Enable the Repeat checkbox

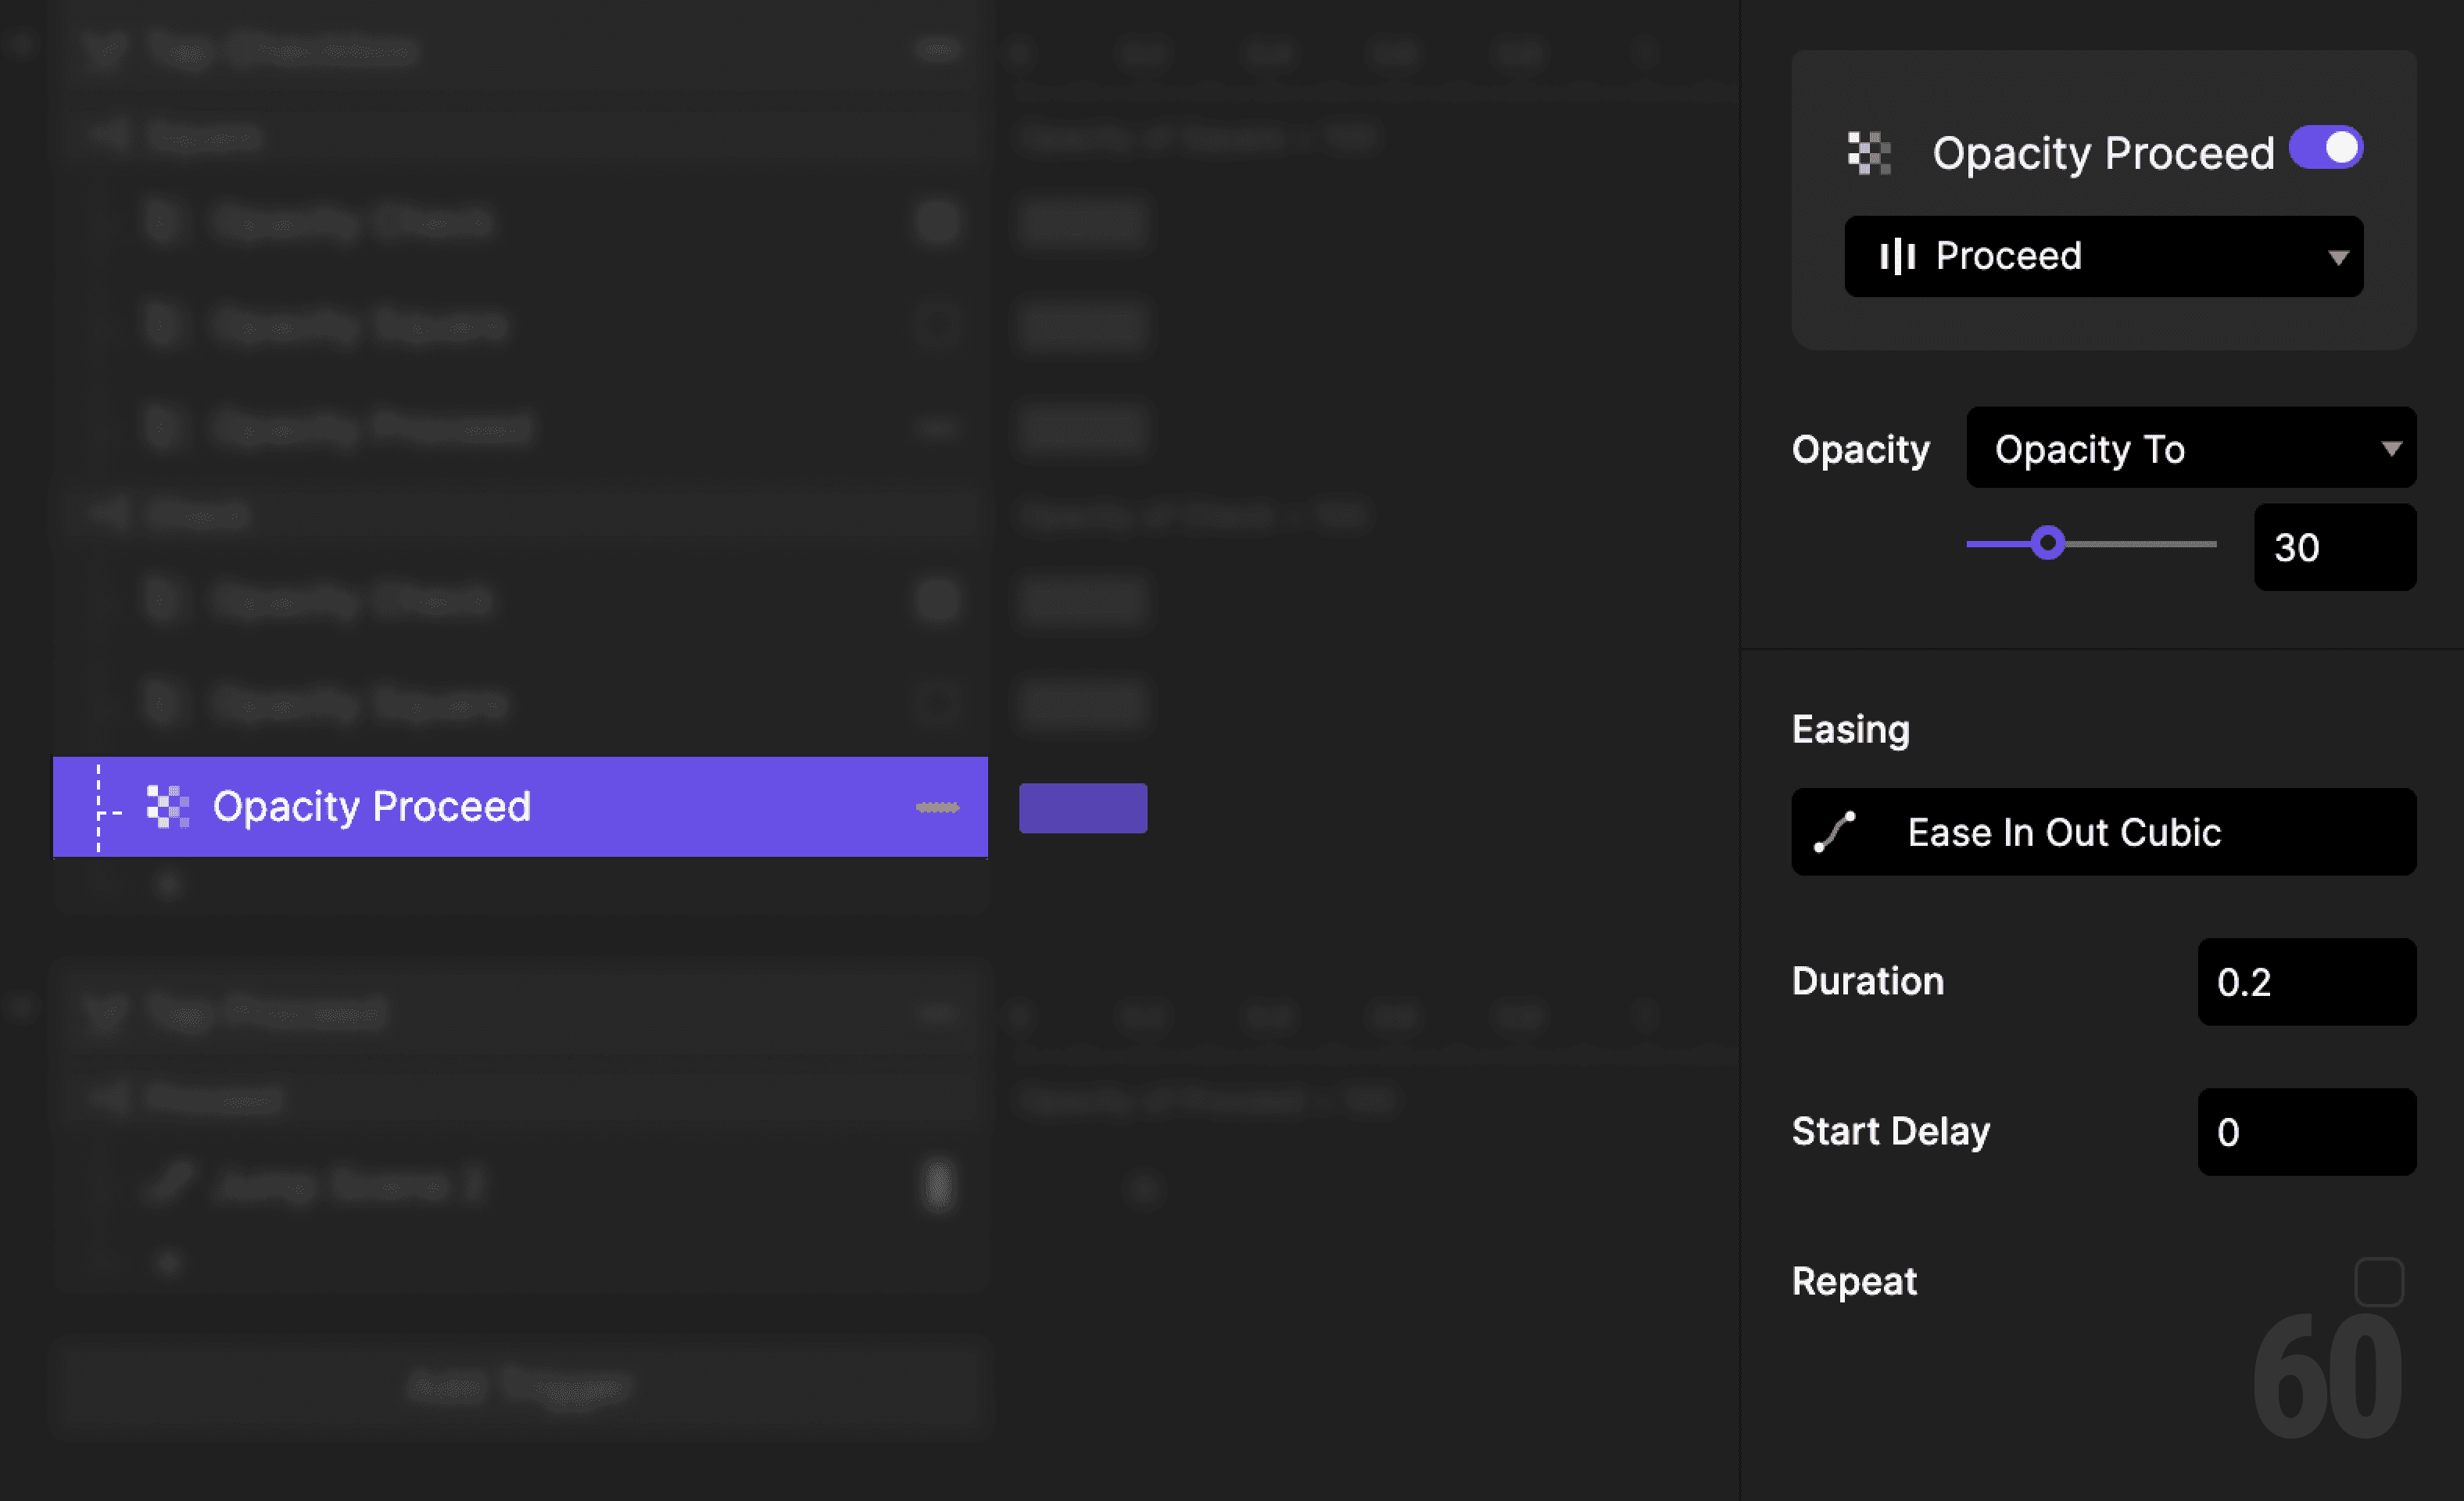coord(2379,1281)
